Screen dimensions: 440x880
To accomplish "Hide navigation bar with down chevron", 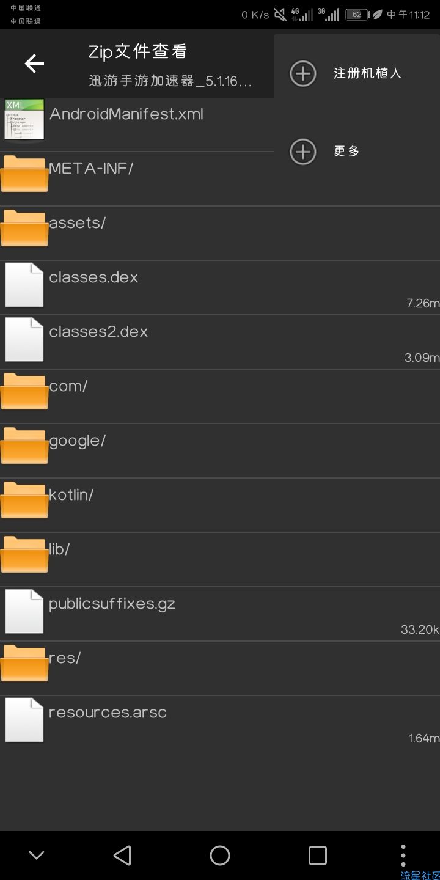I will point(37,856).
